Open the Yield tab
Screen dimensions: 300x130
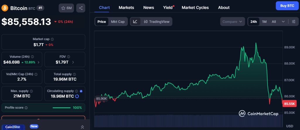point(168,8)
